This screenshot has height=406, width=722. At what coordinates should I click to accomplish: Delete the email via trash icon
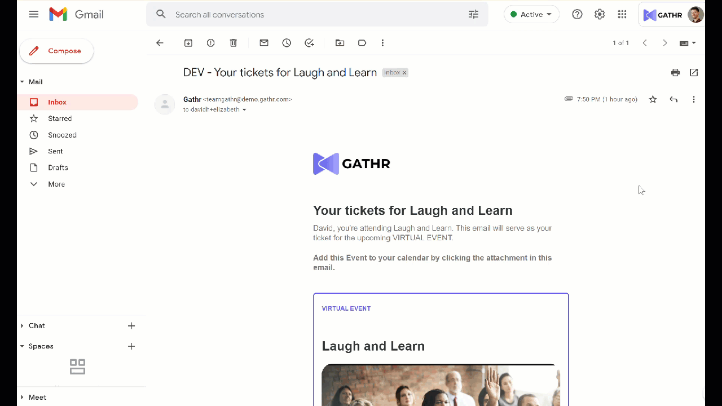point(234,43)
